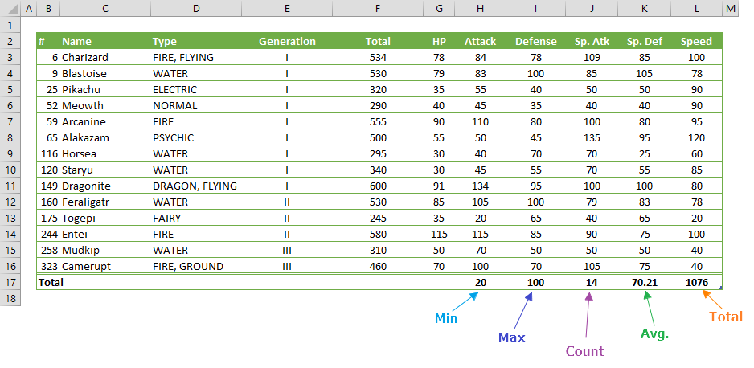Select Camerupt's number cell 323

tap(48, 267)
